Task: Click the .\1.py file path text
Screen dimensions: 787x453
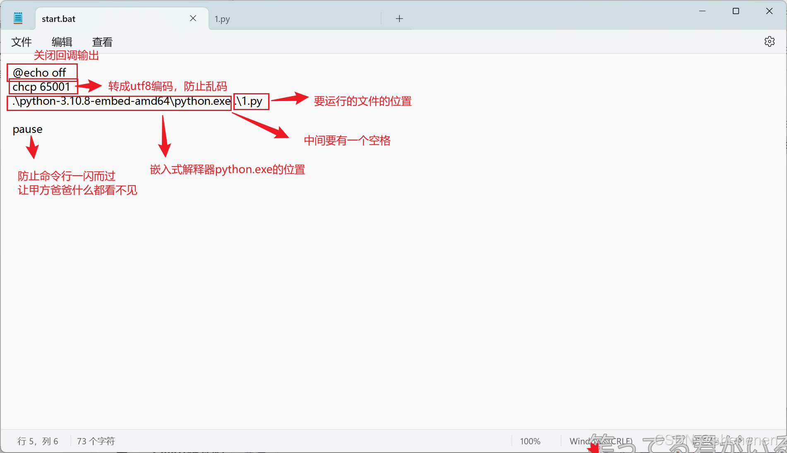Action: pyautogui.click(x=250, y=101)
